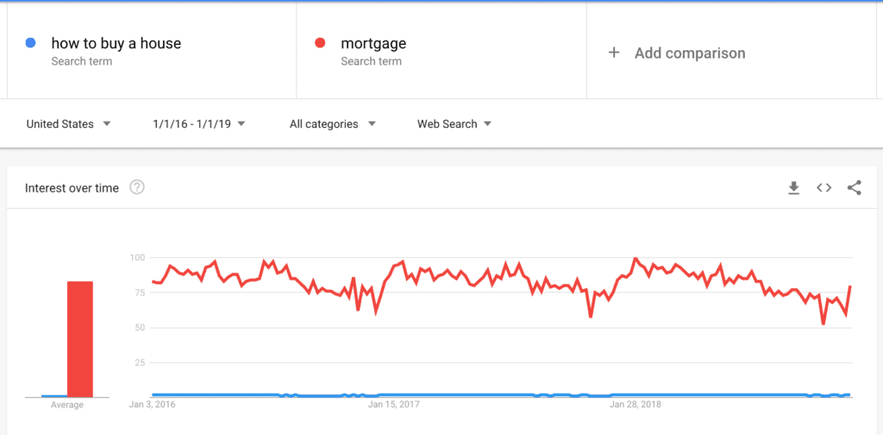Click the red mortgage trend line peak
883x435 pixels.
[x=636, y=259]
